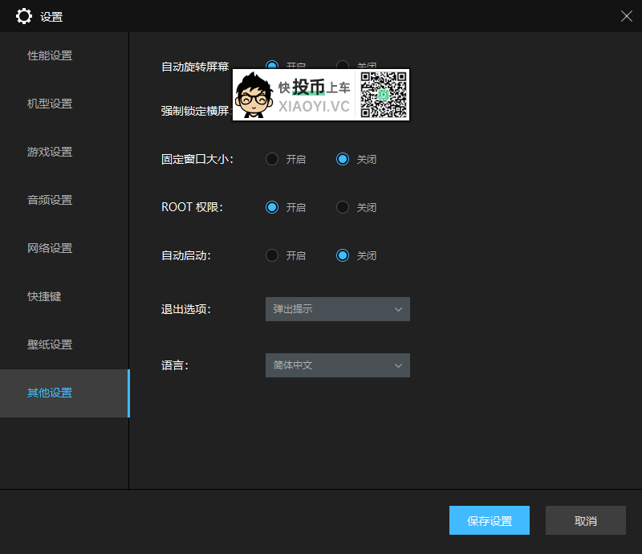Click the 取消 button

click(586, 520)
